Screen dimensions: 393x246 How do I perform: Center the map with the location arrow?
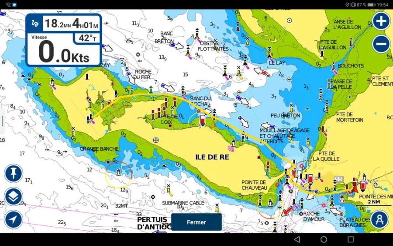click(x=13, y=219)
